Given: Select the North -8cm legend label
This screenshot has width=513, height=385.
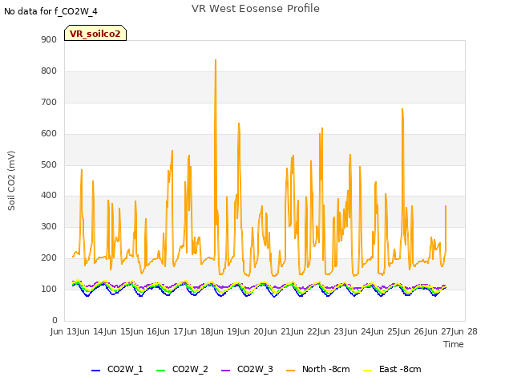Looking at the screenshot, I should (x=326, y=369).
